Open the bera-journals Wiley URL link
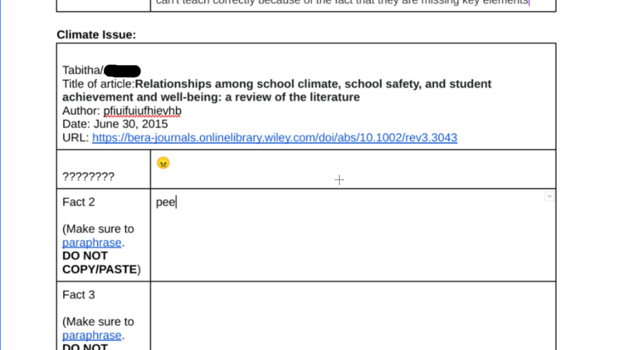629x350 pixels. (274, 138)
